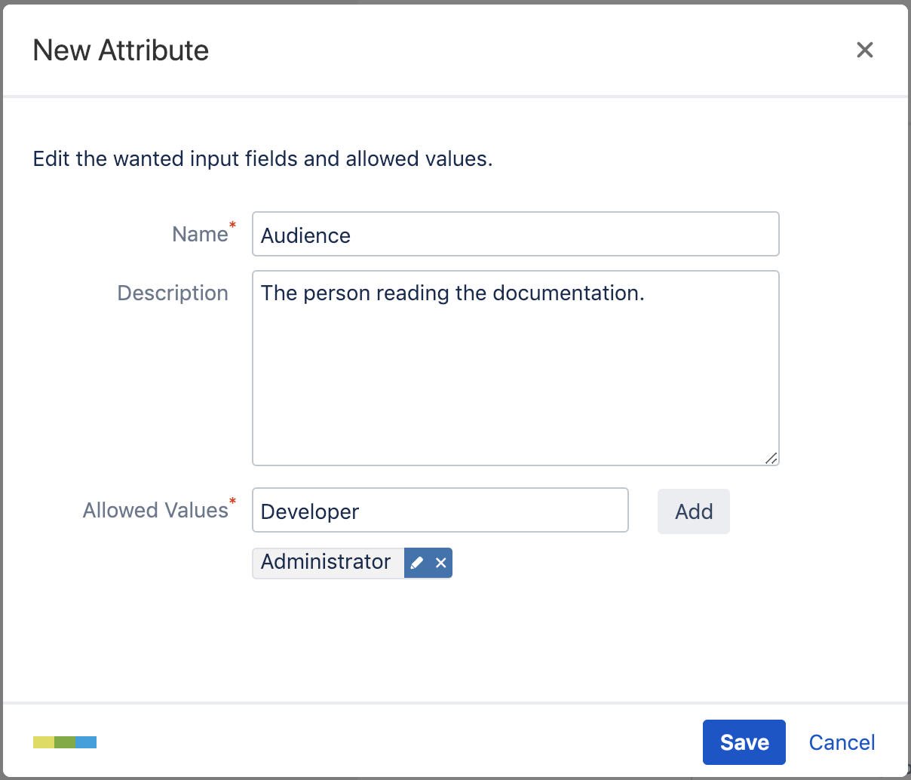The width and height of the screenshot is (911, 780).
Task: Click the Allowed Values label
Action: coord(155,511)
